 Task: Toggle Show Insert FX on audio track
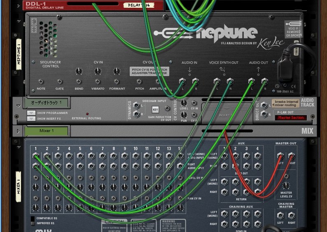coord(31,118)
